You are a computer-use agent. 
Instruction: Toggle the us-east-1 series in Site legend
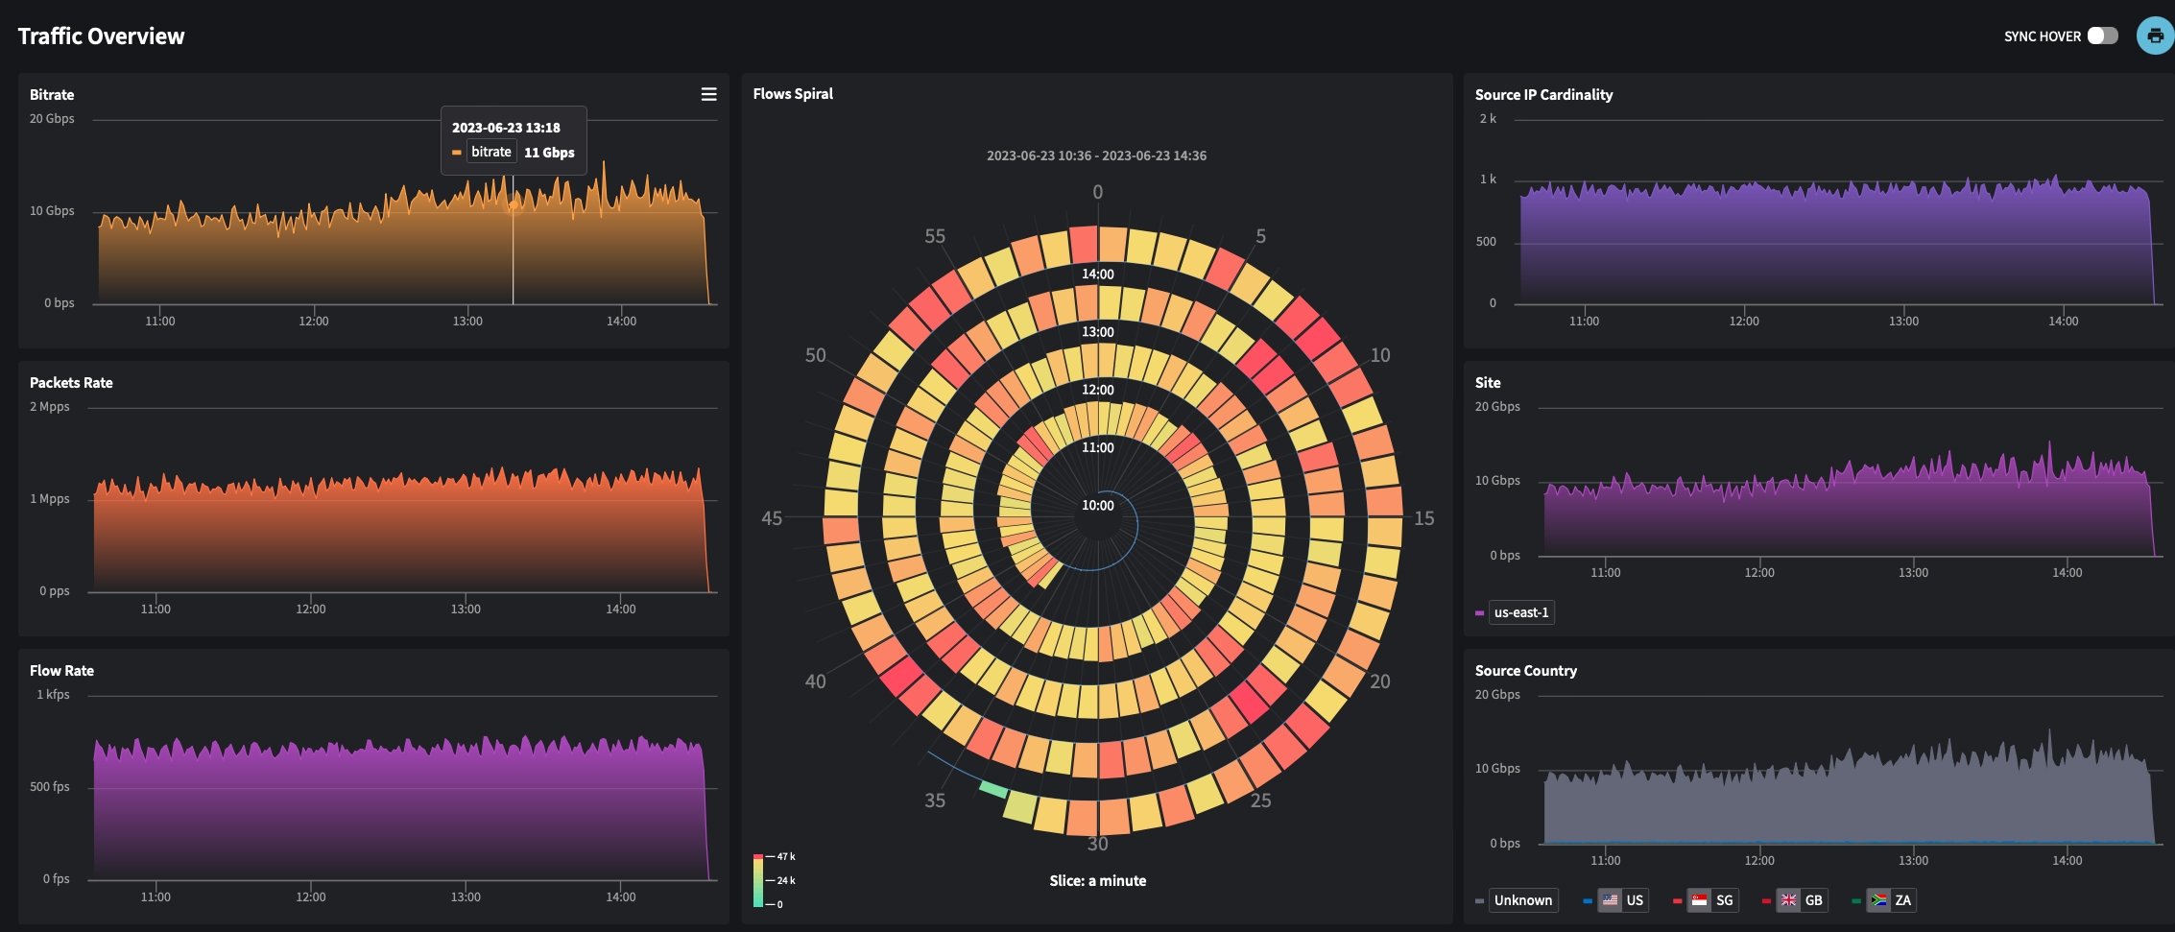1521,612
